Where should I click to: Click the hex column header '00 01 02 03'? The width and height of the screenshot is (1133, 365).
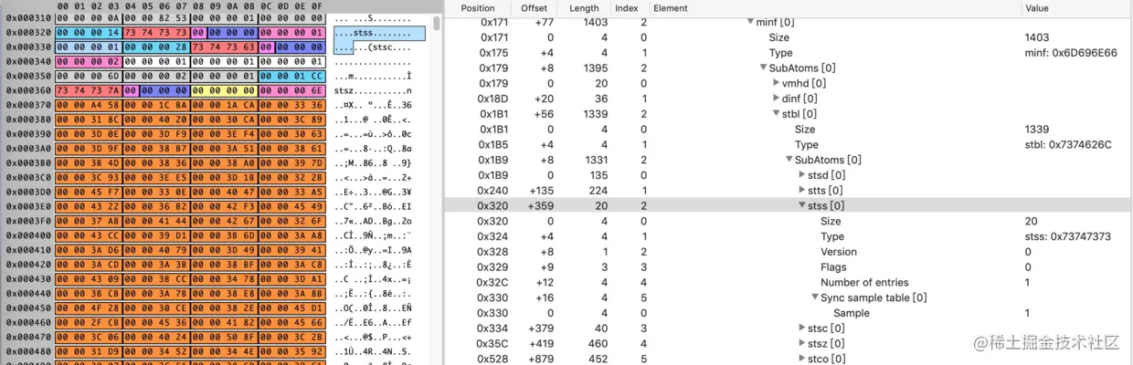tap(89, 5)
